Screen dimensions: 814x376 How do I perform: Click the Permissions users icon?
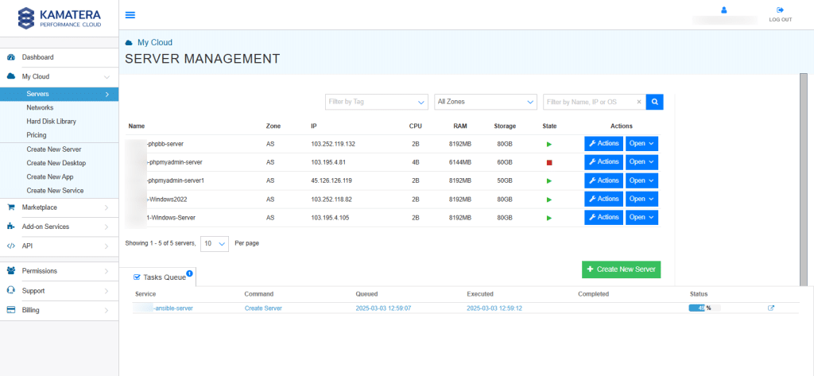[11, 270]
